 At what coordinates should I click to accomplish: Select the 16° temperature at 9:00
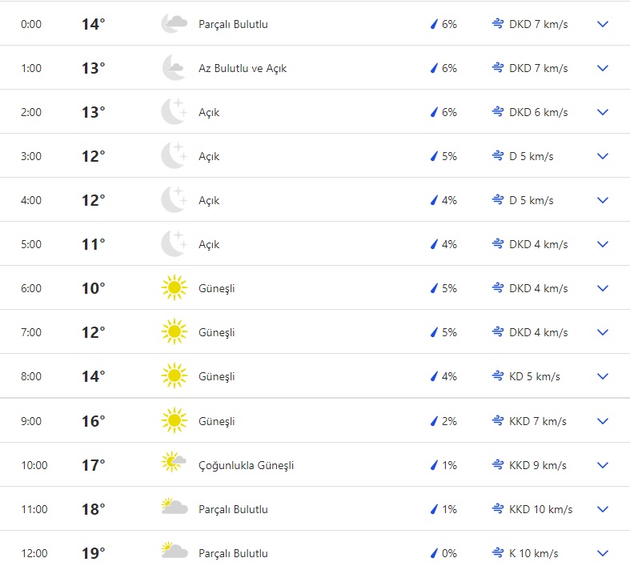(93, 421)
